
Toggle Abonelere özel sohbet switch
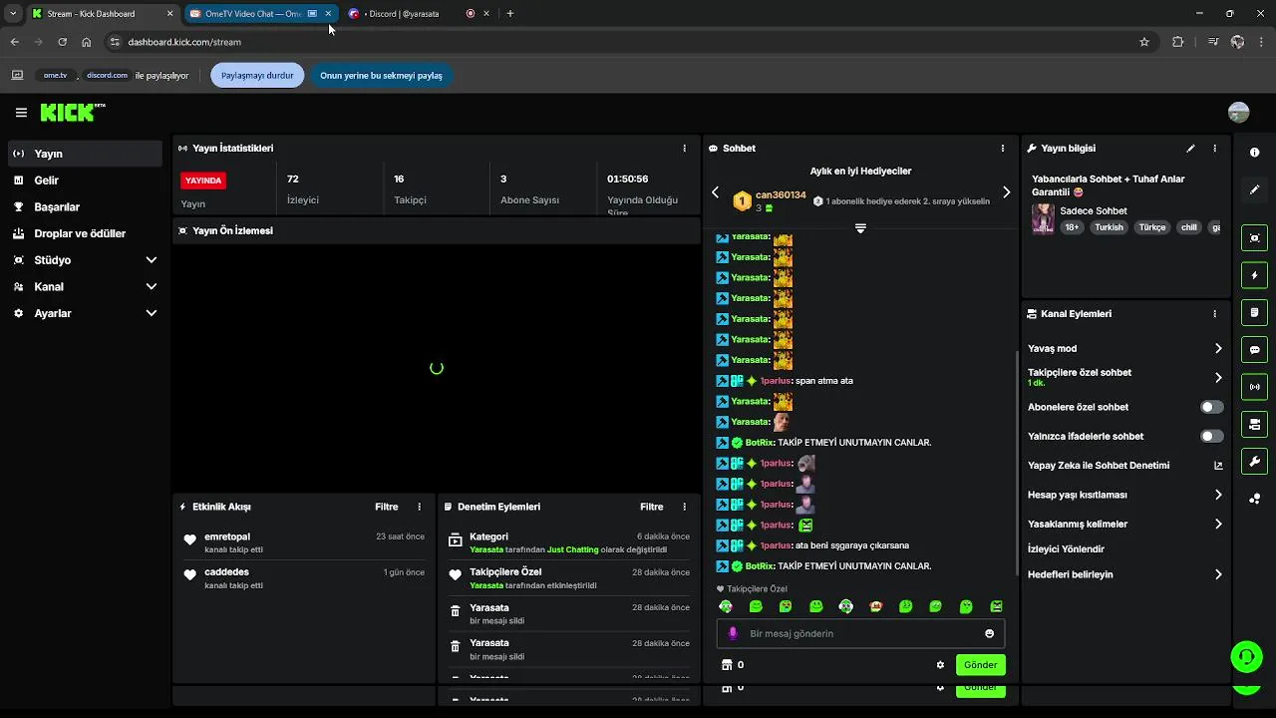pos(1211,407)
